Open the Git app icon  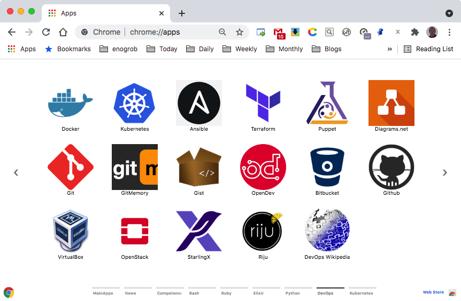(71, 167)
